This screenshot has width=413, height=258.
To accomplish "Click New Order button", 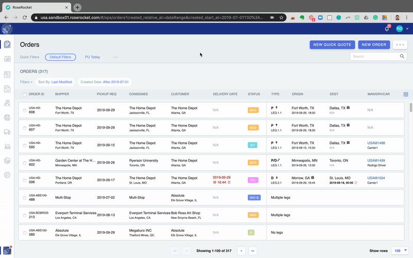I will pyautogui.click(x=374, y=45).
